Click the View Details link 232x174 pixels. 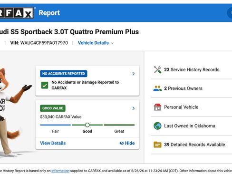53,143
